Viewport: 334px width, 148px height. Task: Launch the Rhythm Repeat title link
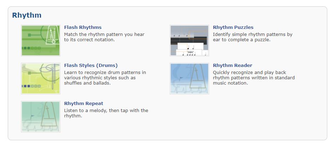point(83,103)
